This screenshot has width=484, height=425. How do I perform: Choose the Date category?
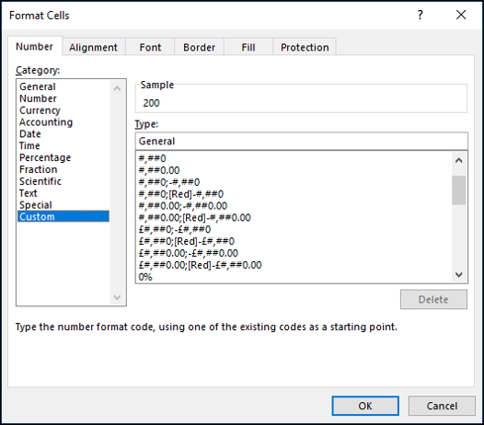tap(30, 134)
